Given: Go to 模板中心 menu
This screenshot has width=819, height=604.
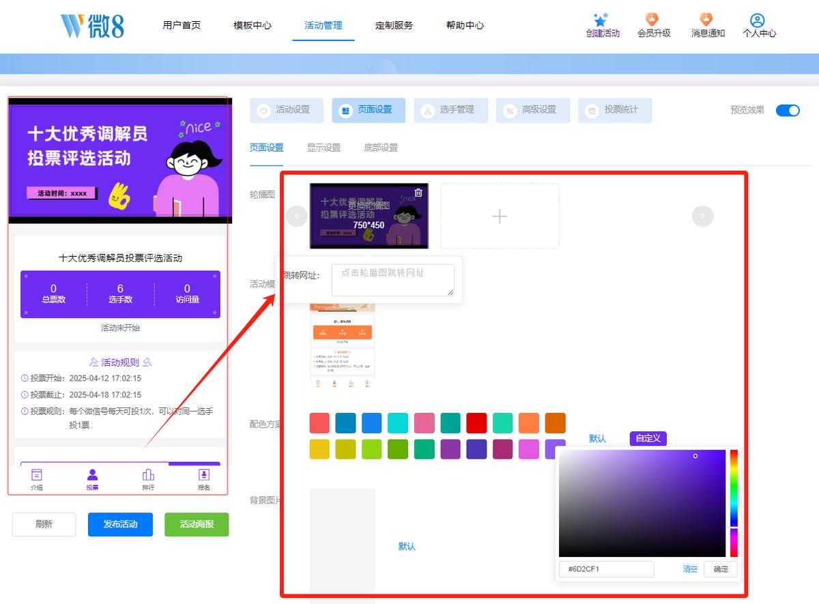Looking at the screenshot, I should 253,25.
